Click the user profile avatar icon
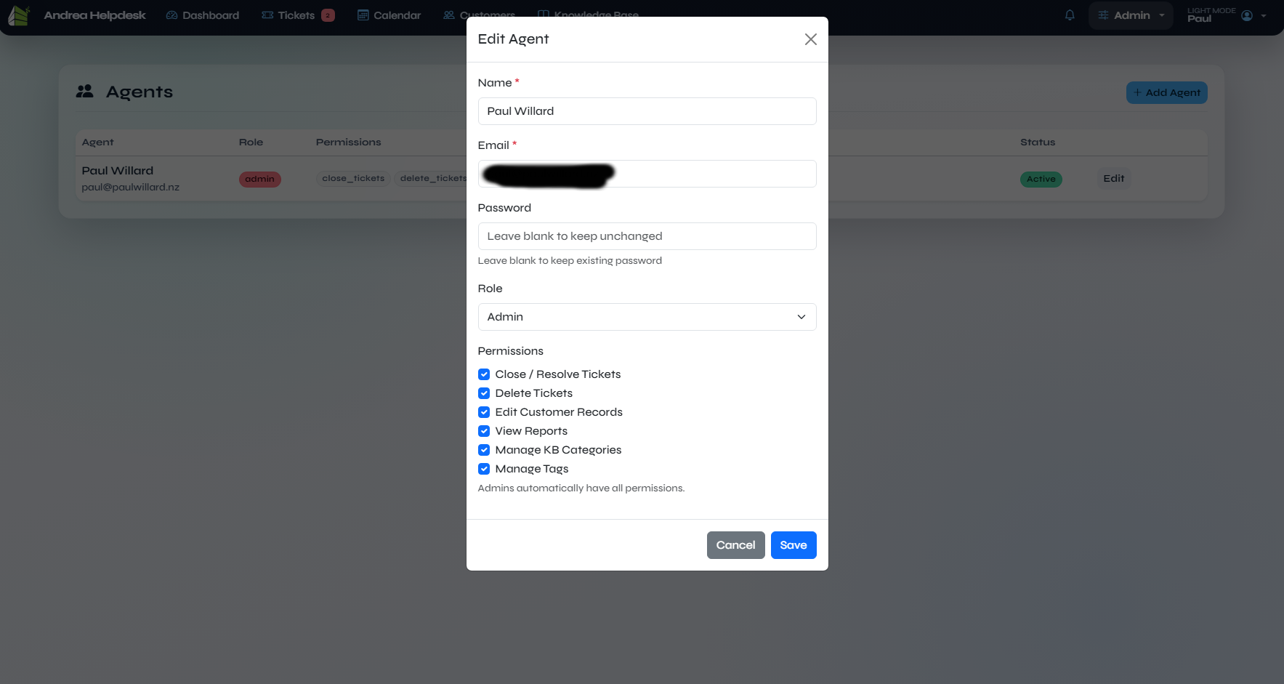This screenshot has width=1284, height=684. coord(1247,15)
